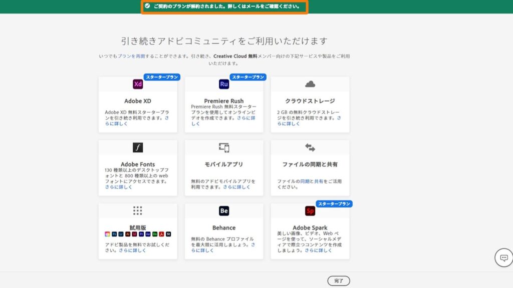The image size is (513, 288).
Task: Click the file sync arrows icon
Action: (x=310, y=147)
